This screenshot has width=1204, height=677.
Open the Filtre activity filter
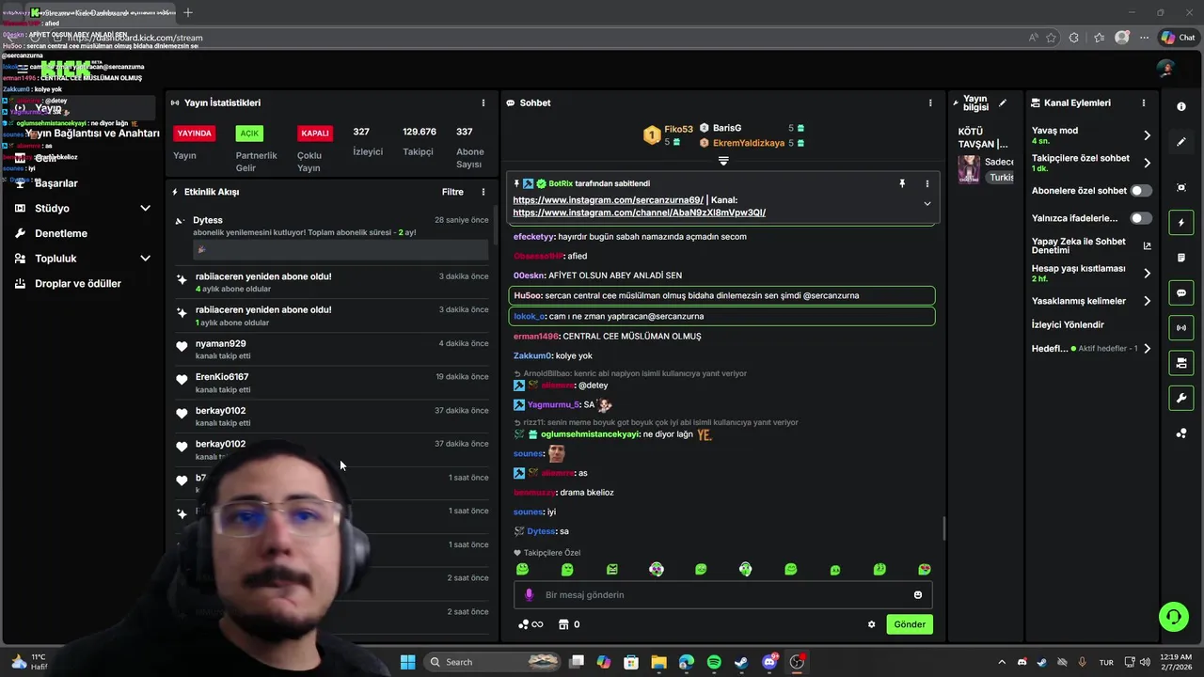[x=452, y=192]
